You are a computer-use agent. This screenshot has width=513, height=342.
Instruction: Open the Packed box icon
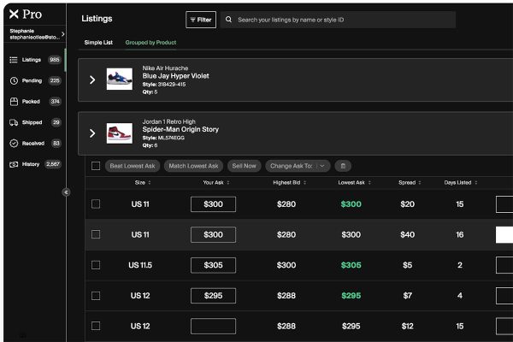point(14,102)
